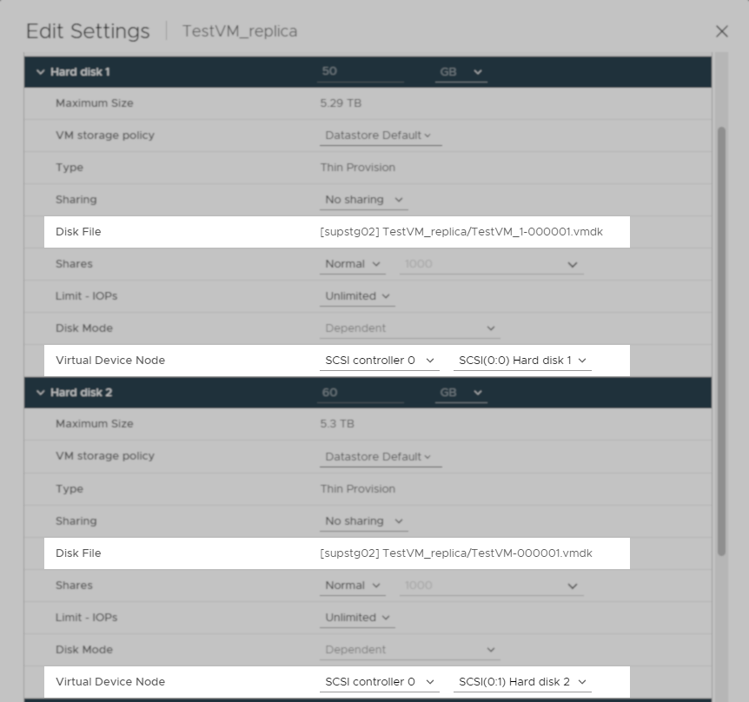Change Sharing setting for Hard disk 1
The height and width of the screenshot is (702, 749).
pos(363,199)
